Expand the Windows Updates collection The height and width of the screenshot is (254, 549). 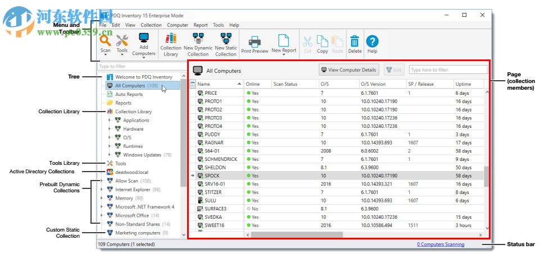(109, 155)
